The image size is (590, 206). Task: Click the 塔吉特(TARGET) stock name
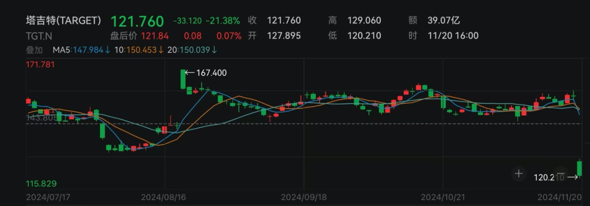pos(63,20)
